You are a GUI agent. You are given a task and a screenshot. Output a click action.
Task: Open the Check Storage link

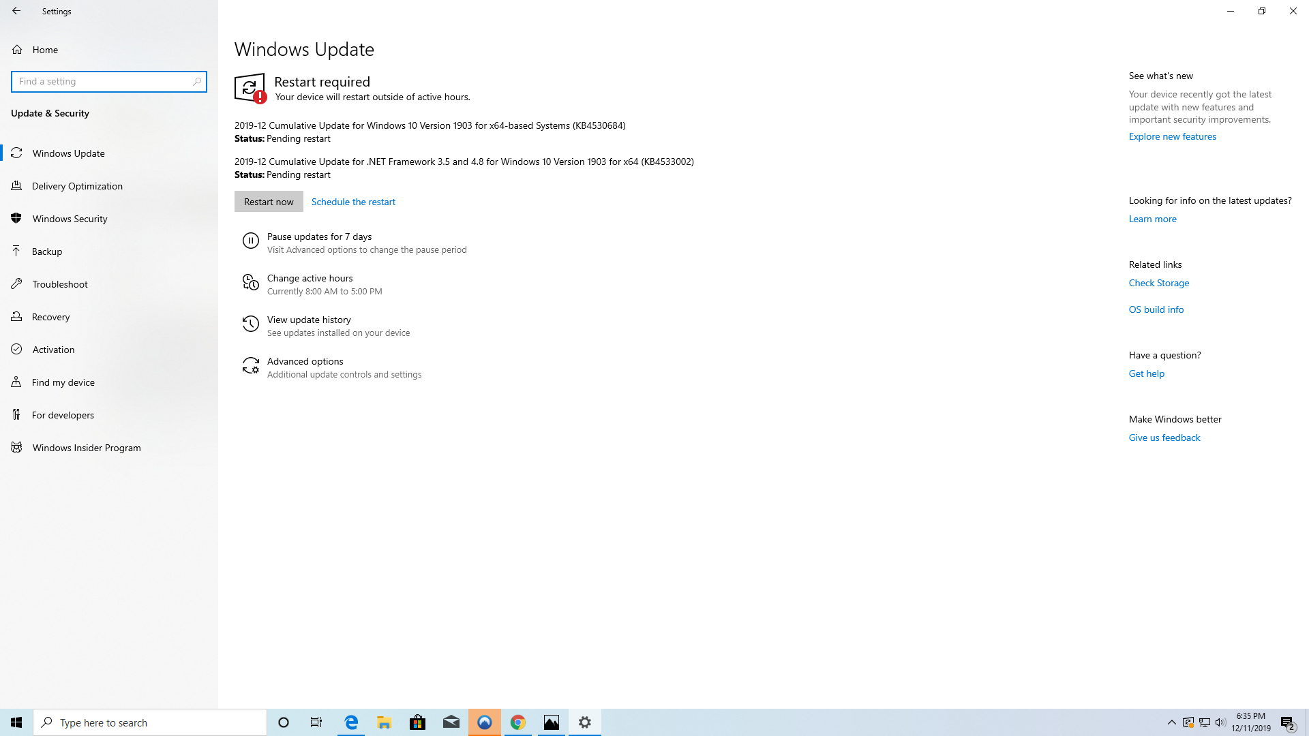pyautogui.click(x=1158, y=283)
